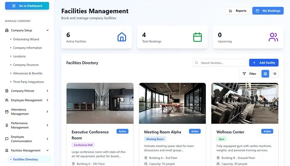Click the Performance Management award icon

(7, 125)
